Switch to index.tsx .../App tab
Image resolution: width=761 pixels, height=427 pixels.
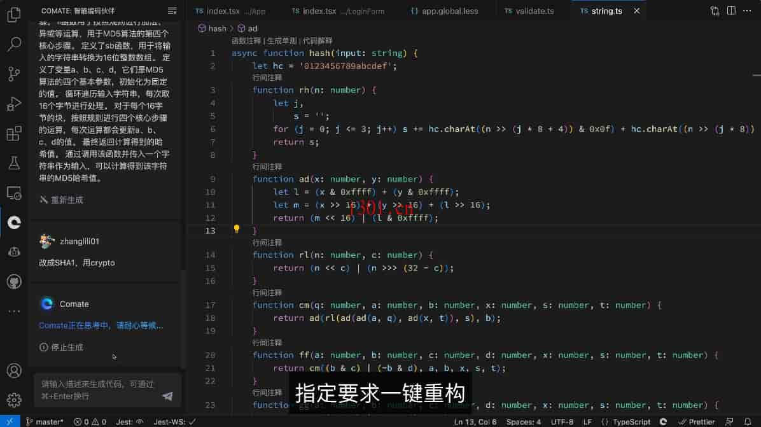tap(230, 11)
